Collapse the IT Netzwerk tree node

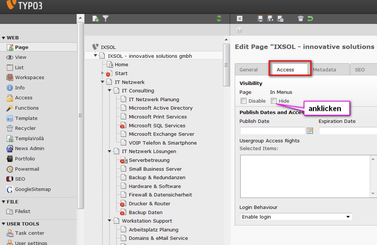pyautogui.click(x=102, y=82)
